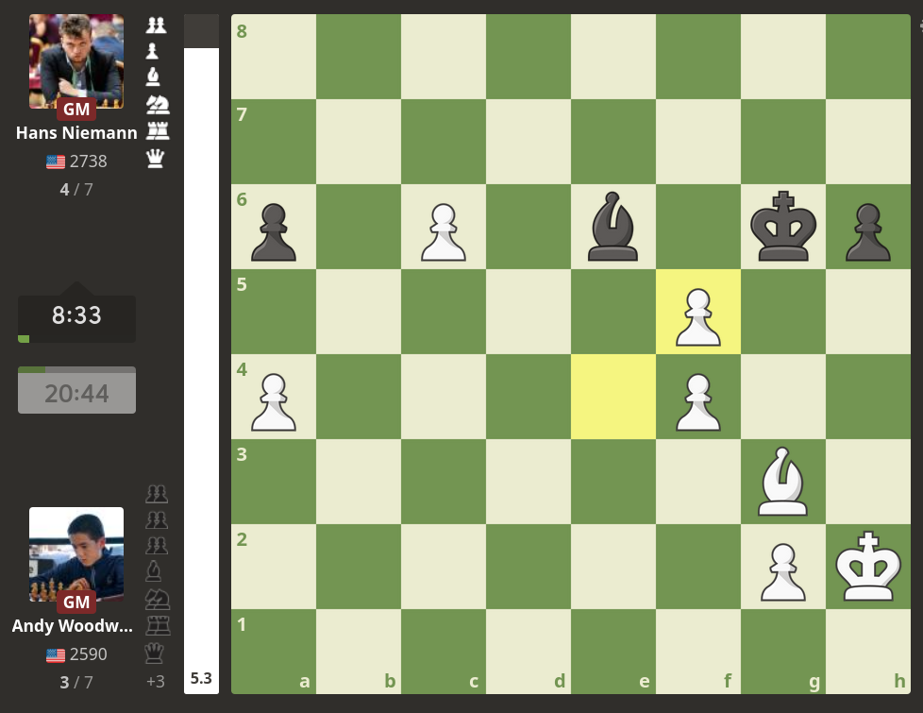
Task: Select the black bishop on e6
Action: pyautogui.click(x=613, y=227)
